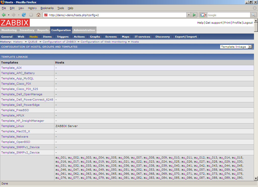
Task: Open the Template_FreeBSD link
Action: tap(15, 110)
